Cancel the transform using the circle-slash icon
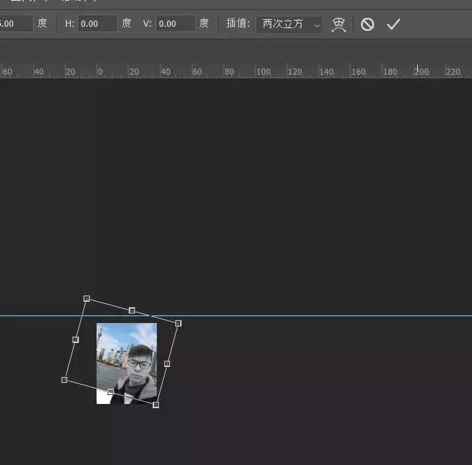Image resolution: width=472 pixels, height=465 pixels. pyautogui.click(x=368, y=24)
